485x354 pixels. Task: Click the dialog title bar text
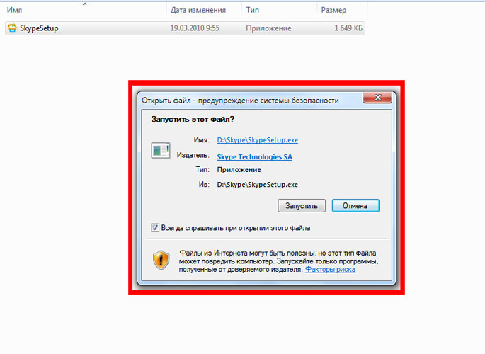coord(240,101)
